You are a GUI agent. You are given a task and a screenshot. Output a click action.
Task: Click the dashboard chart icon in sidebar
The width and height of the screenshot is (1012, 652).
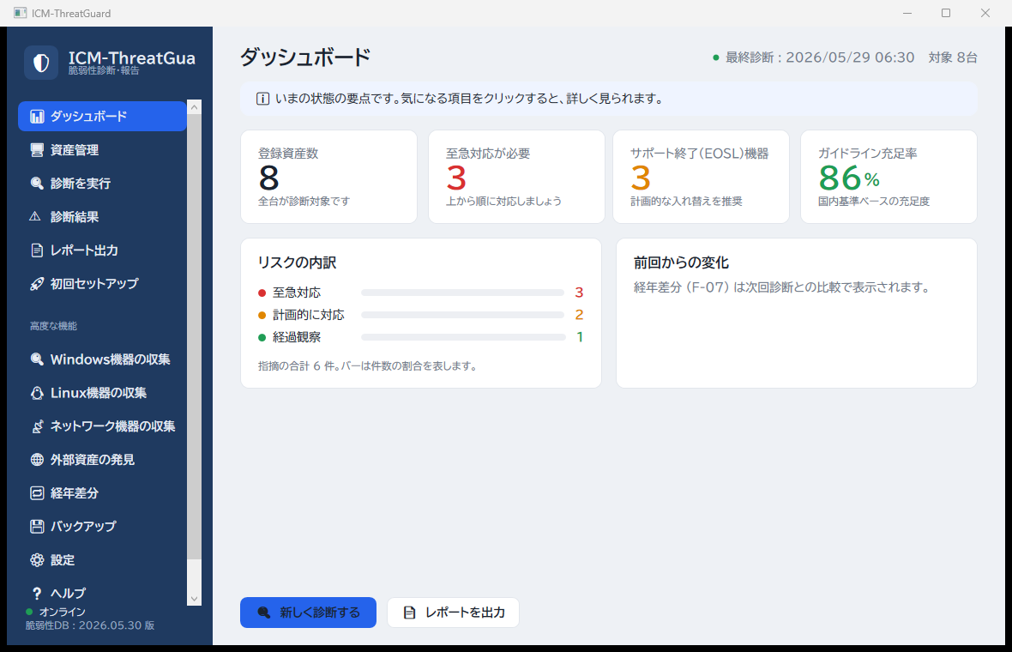38,116
